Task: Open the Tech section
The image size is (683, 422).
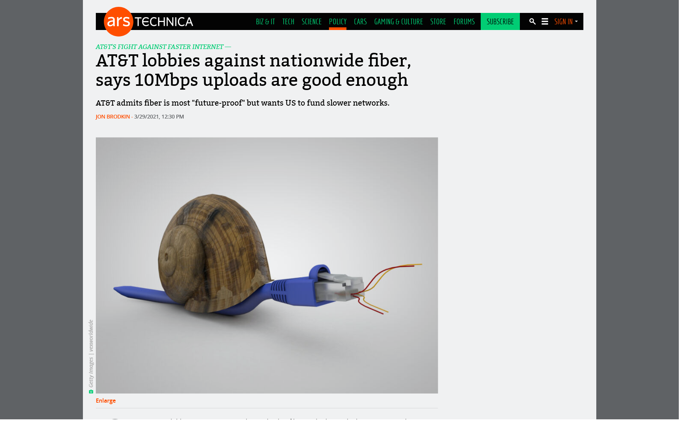Action: pyautogui.click(x=288, y=22)
